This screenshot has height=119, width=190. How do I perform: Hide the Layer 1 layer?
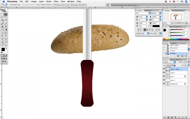[x=164, y=76]
